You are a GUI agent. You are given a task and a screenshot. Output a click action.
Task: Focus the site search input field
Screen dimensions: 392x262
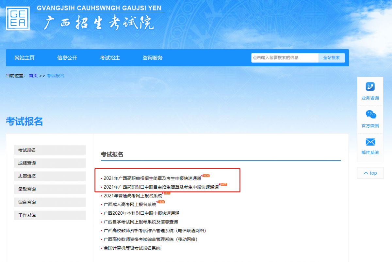click(285, 58)
